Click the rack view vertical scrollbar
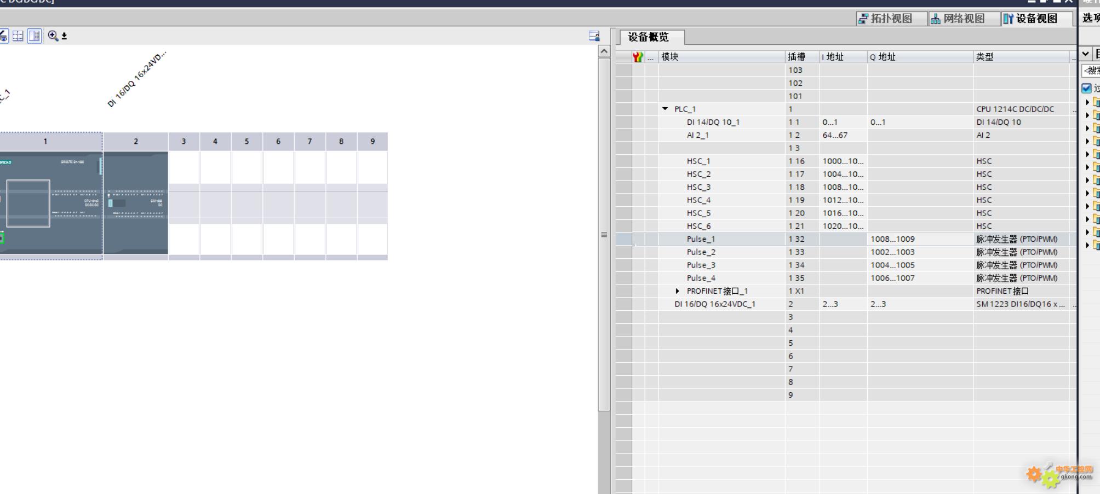This screenshot has width=1100, height=494. tap(604, 234)
